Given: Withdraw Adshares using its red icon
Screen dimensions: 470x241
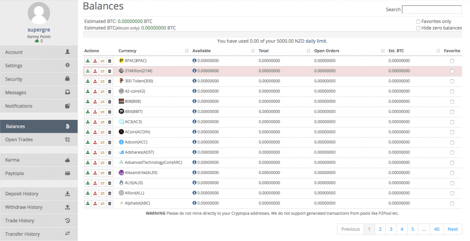Looking at the screenshot, I should (x=95, y=152).
